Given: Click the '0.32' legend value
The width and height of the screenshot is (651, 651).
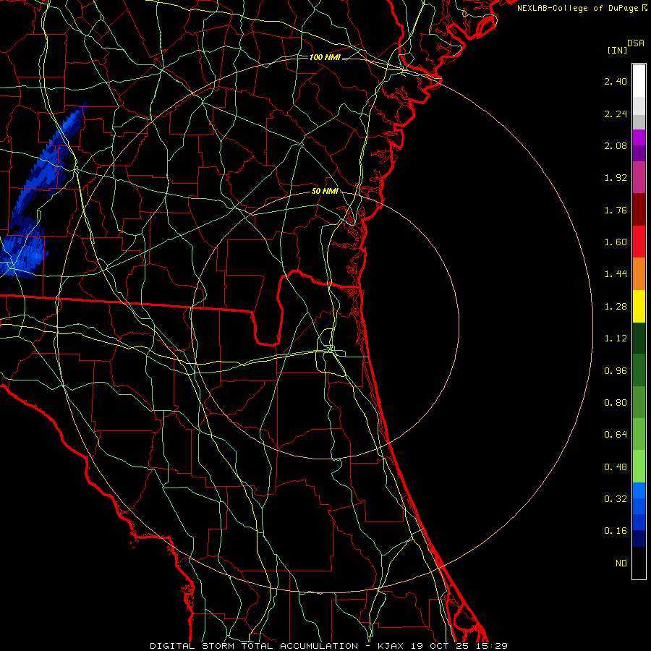Looking at the screenshot, I should click(616, 499).
